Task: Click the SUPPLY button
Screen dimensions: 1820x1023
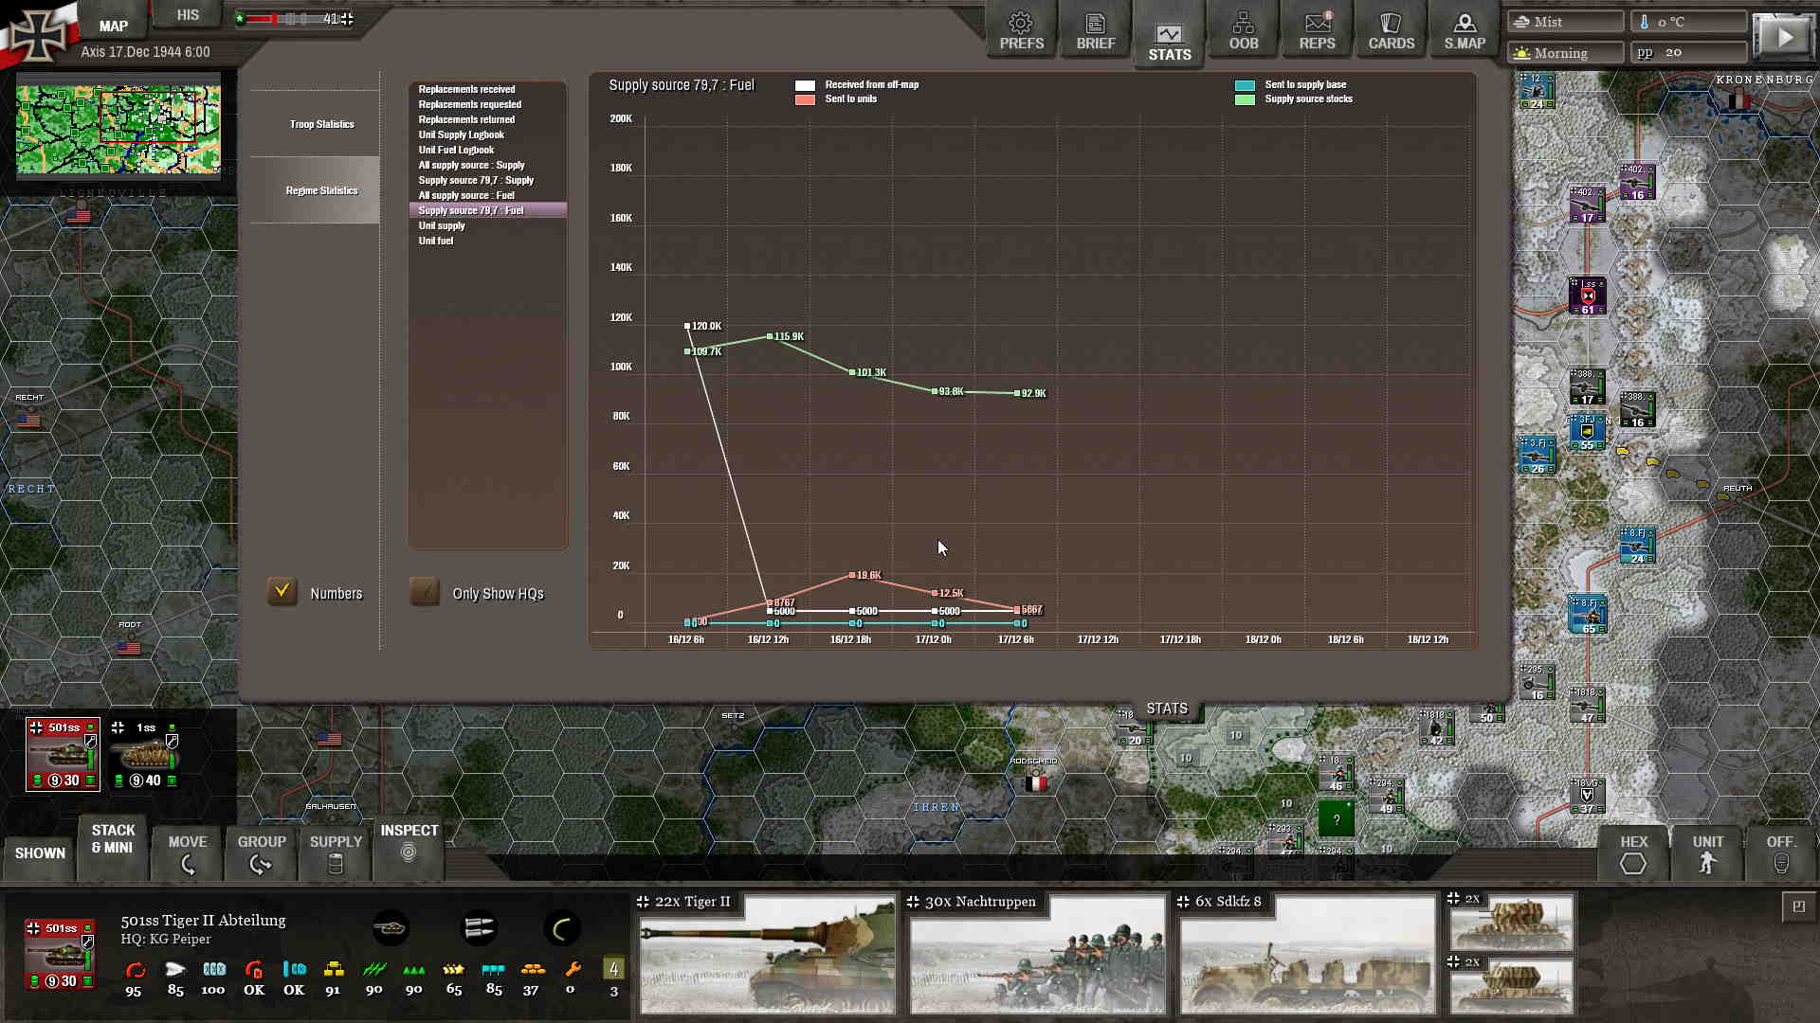Action: (x=336, y=852)
